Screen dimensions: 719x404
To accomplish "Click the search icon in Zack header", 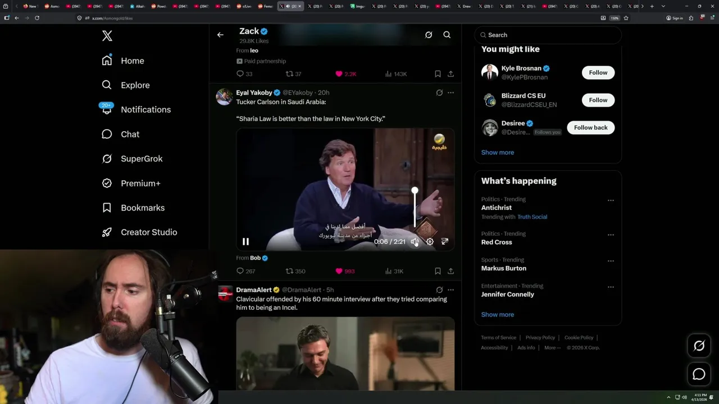I will pyautogui.click(x=447, y=35).
